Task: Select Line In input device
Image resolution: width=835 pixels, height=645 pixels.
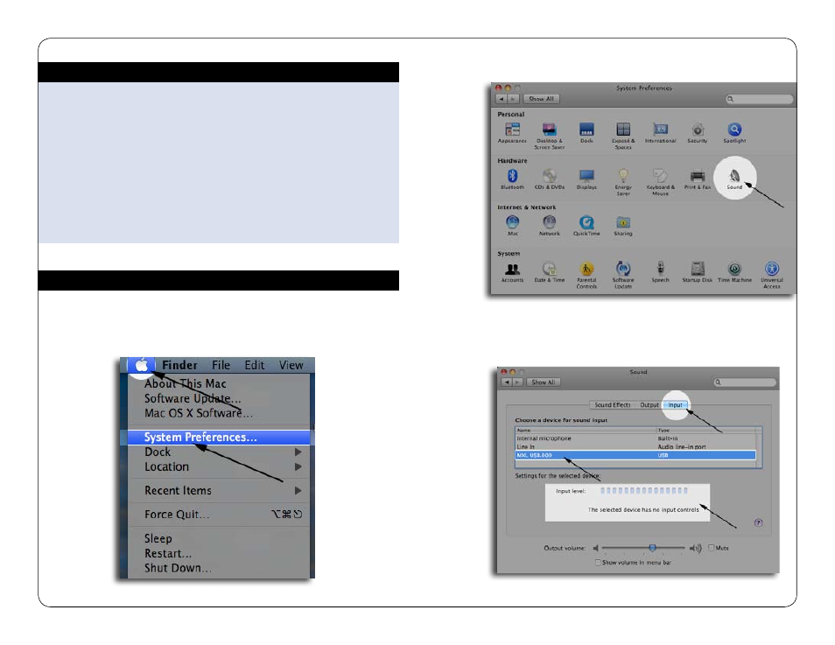Action: (635, 446)
